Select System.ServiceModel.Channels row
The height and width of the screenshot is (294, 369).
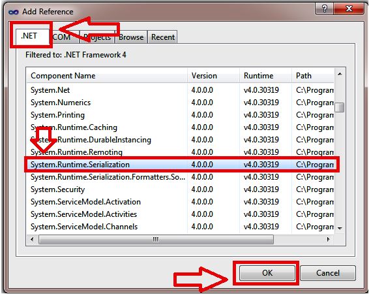pos(181,227)
